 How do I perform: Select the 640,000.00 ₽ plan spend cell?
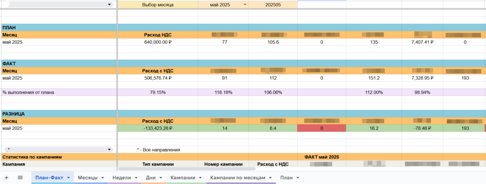click(x=158, y=42)
